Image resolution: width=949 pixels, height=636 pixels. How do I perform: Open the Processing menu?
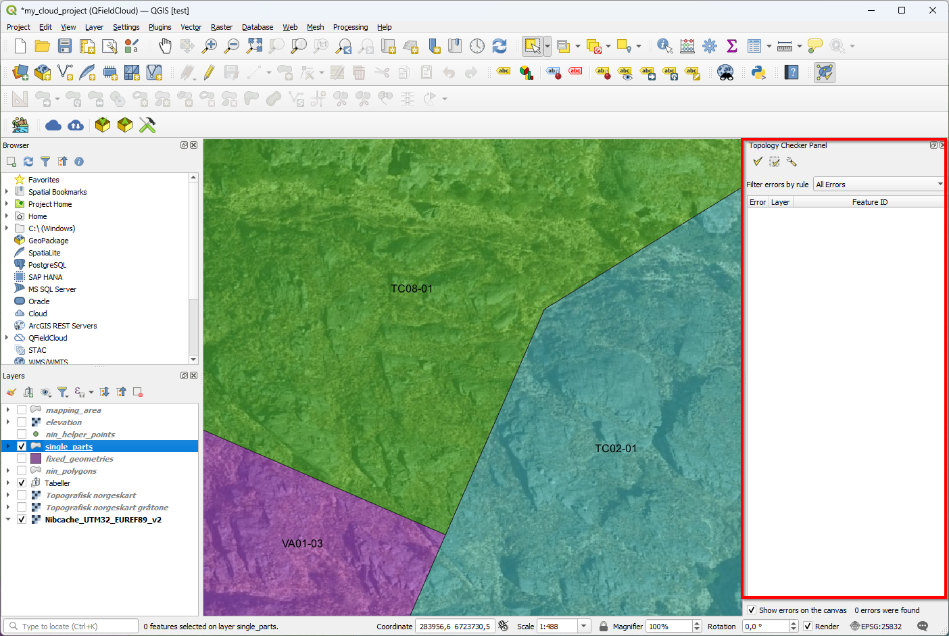click(350, 27)
